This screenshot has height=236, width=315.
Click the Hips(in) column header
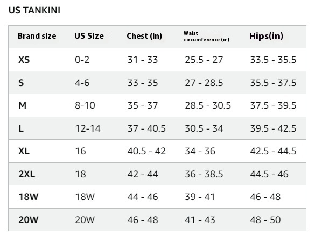(266, 37)
